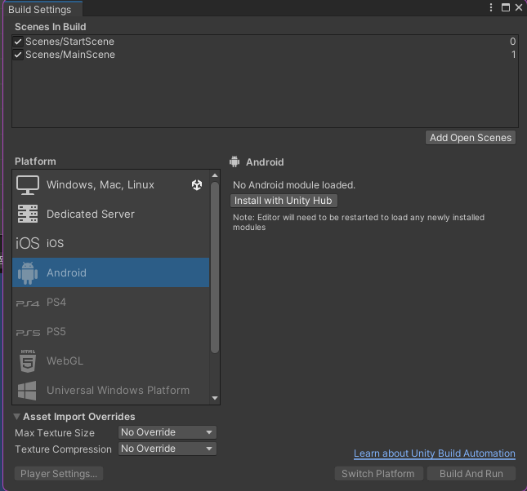Click Add Open Scenes button
This screenshot has width=527, height=491.
point(471,138)
